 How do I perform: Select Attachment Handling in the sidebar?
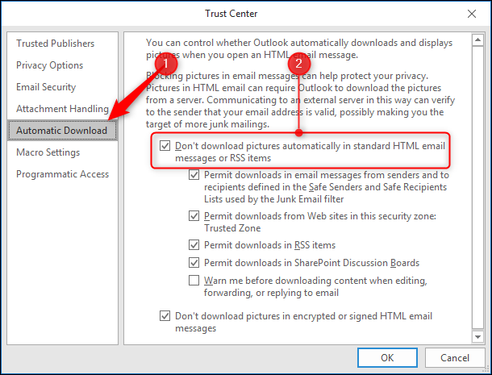coord(62,109)
